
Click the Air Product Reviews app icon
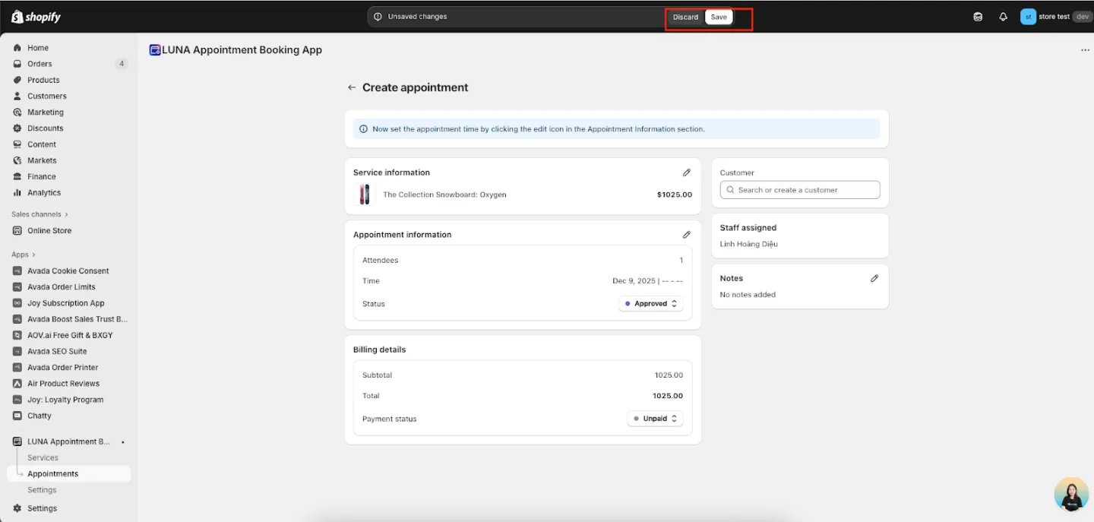[17, 384]
